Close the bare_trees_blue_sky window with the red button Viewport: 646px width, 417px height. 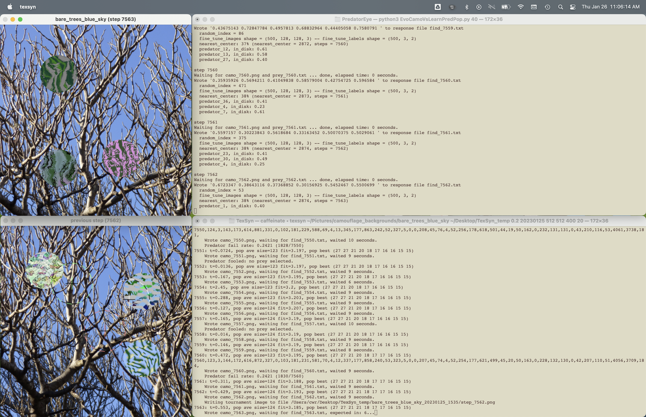coord(5,19)
